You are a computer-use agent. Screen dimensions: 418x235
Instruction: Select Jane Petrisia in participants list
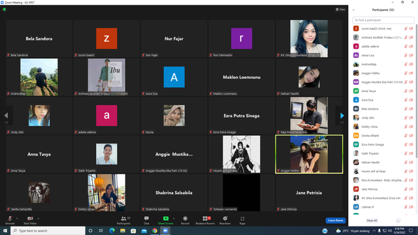[383, 189]
